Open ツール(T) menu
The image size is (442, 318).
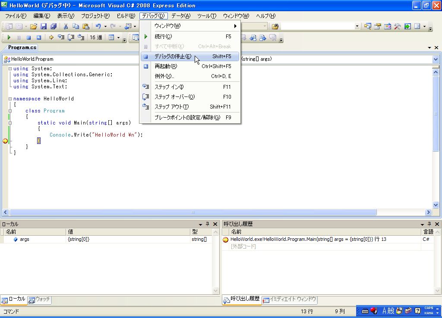pos(207,16)
